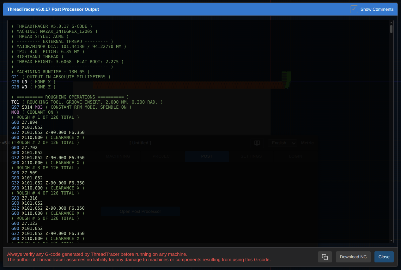Click the G00 Z7.702 line
Image resolution: width=401 pixels, height=270 pixels.
[x=24, y=147]
